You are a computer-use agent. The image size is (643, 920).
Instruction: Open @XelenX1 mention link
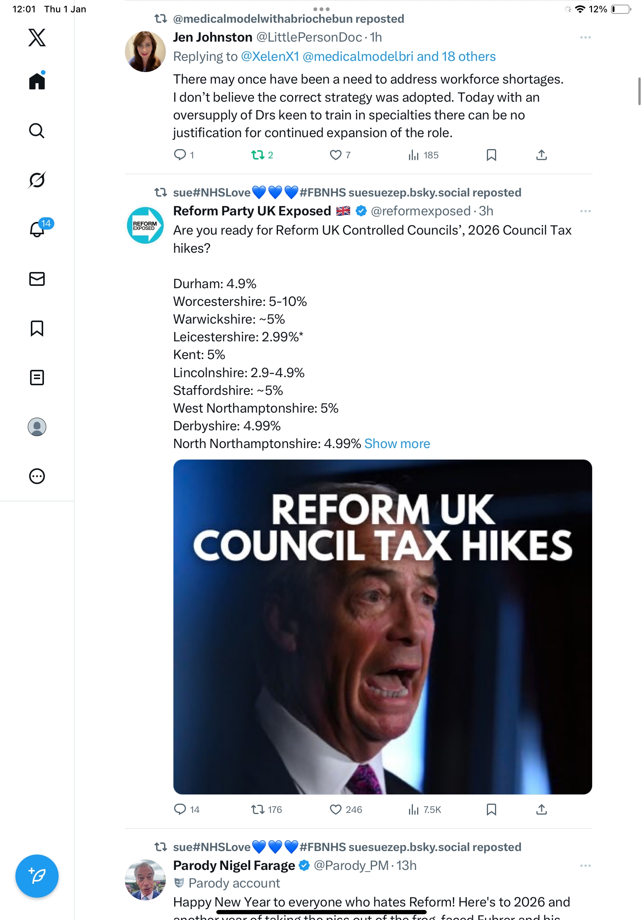click(270, 57)
